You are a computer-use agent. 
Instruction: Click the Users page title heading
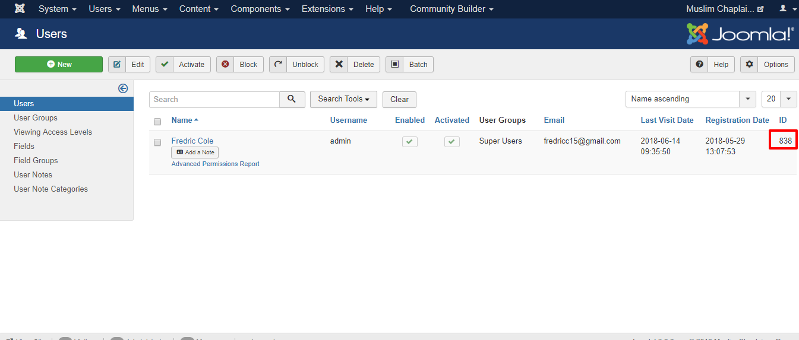click(51, 34)
